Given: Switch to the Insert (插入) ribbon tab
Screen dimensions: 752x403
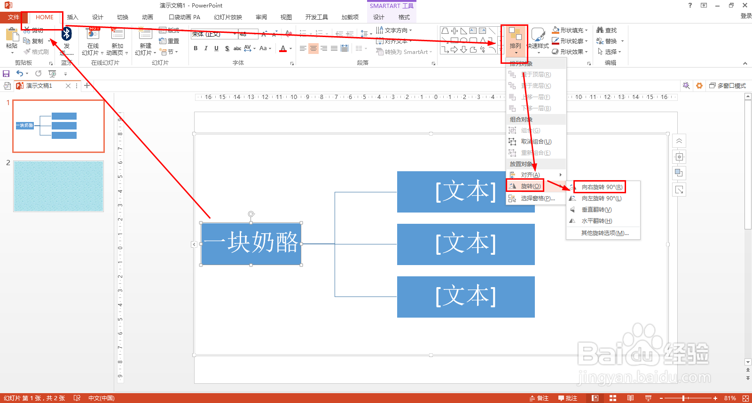Looking at the screenshot, I should 72,17.
